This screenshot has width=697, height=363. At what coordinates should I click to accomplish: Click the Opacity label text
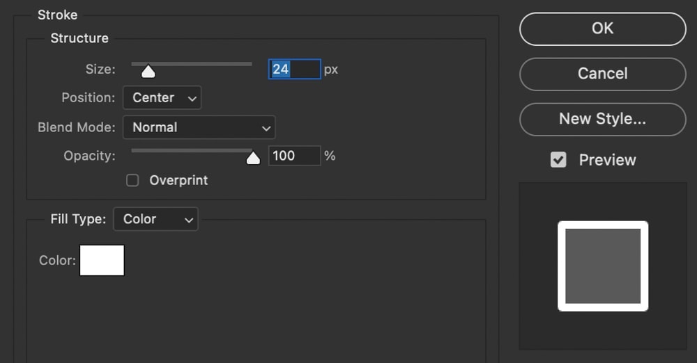pyautogui.click(x=89, y=156)
